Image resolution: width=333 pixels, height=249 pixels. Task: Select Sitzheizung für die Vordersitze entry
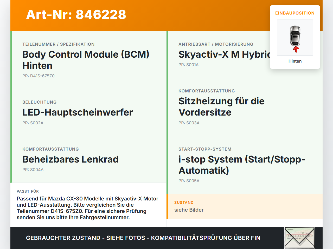click(221, 107)
